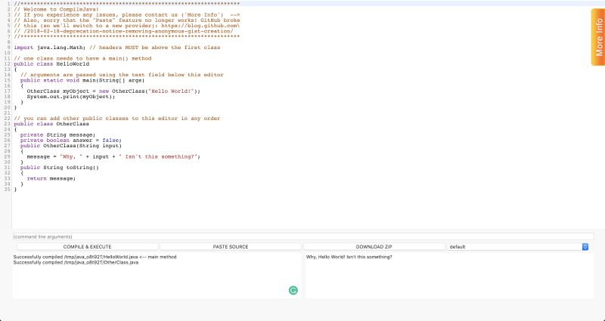
Task: Click the 'return message;' line
Action: click(x=51, y=178)
